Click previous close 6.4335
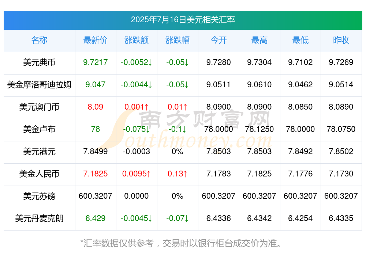 [x=341, y=218]
